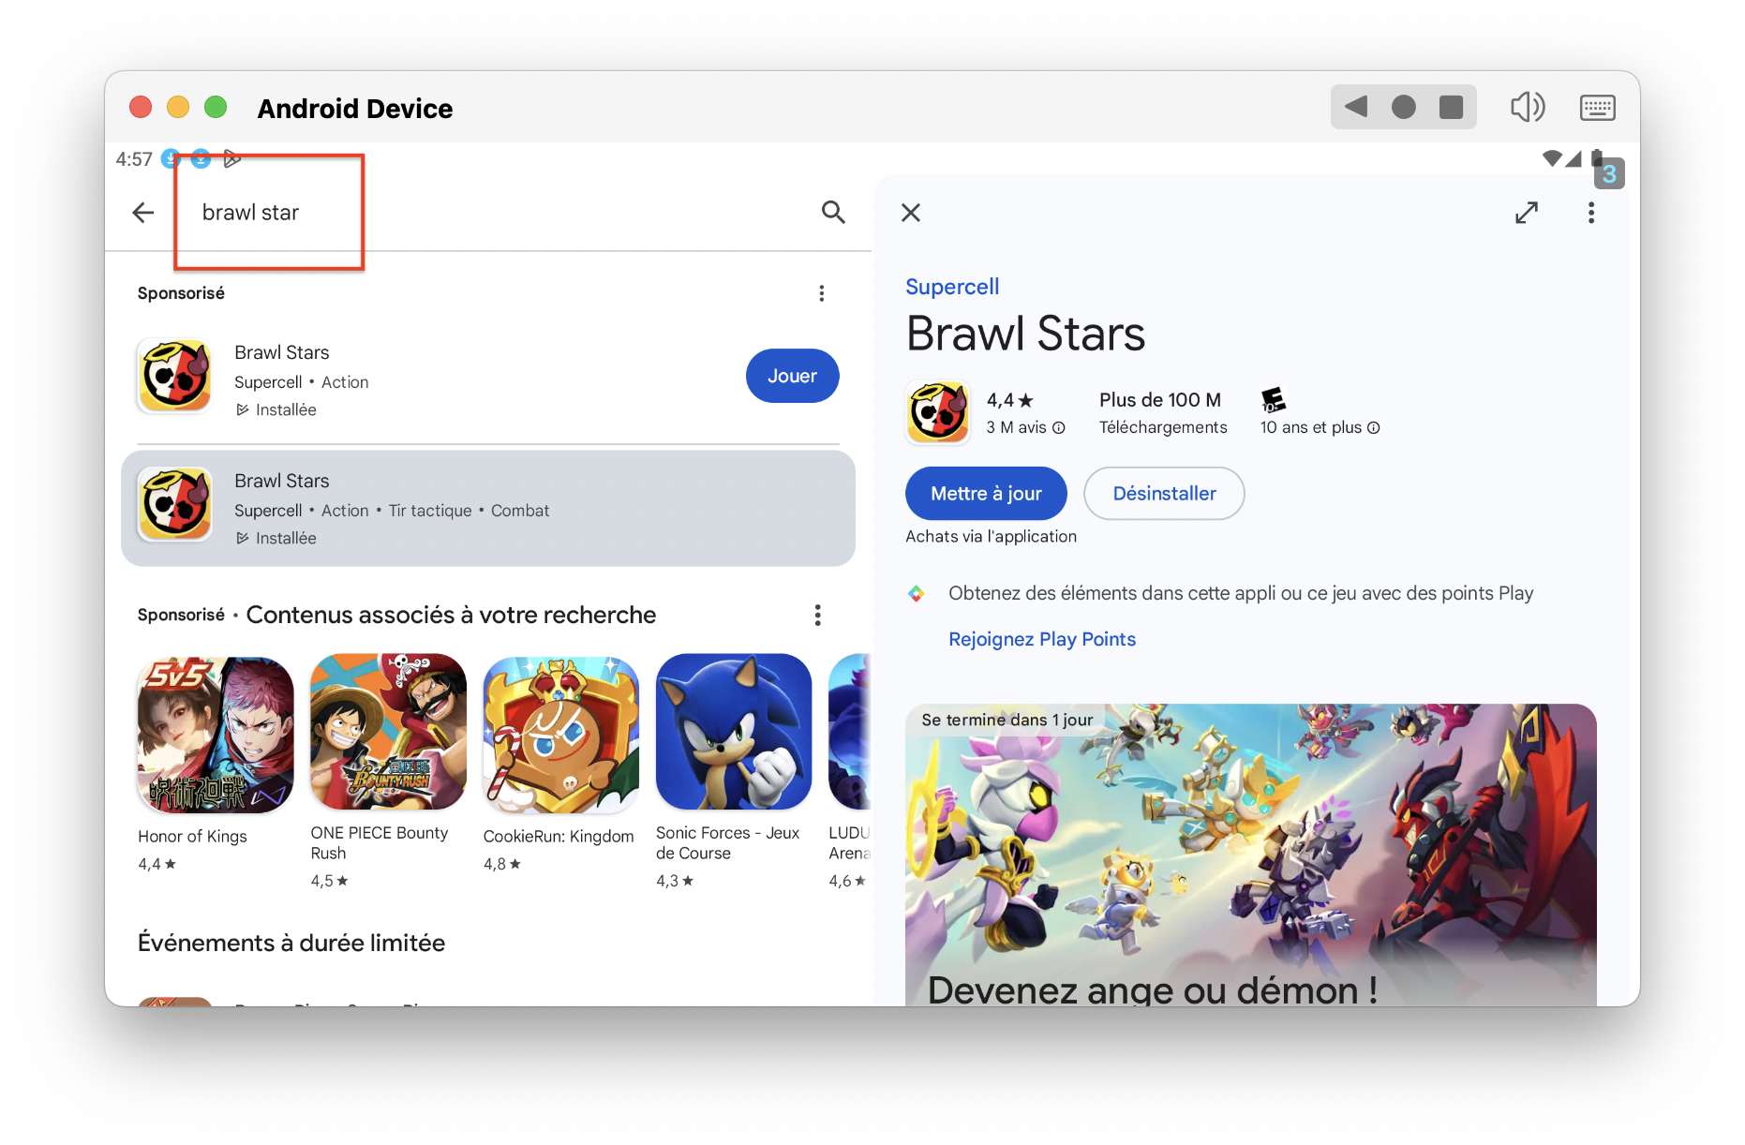Click the Mettre à jour button
Image resolution: width=1745 pixels, height=1145 pixels.
pos(986,494)
